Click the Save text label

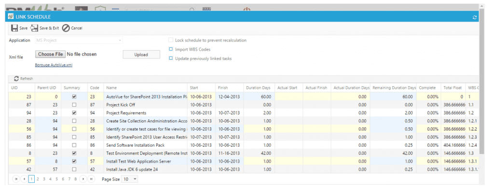point(23,28)
